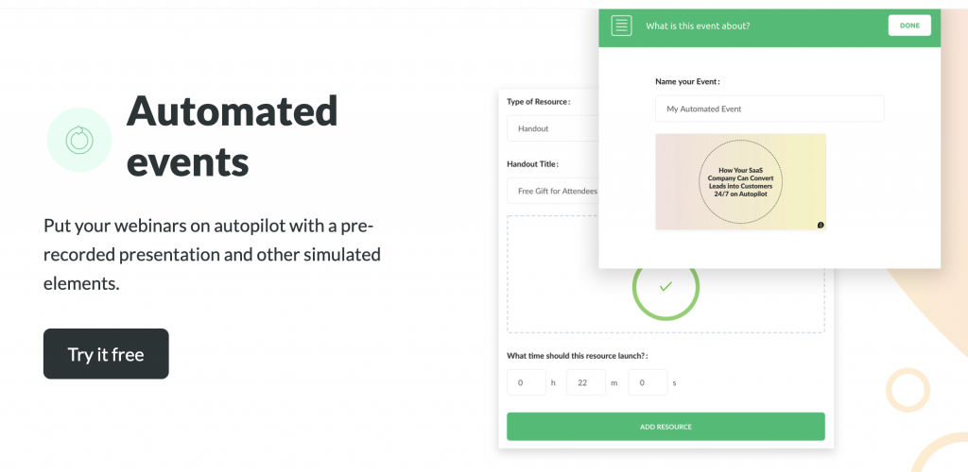Click the circular refresh icon beside Automated events
This screenshot has height=472, width=968.
click(x=79, y=140)
